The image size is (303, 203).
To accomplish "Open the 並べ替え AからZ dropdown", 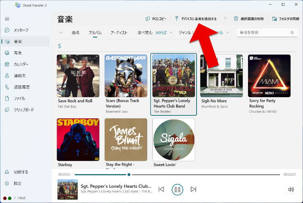I will point(164,33).
